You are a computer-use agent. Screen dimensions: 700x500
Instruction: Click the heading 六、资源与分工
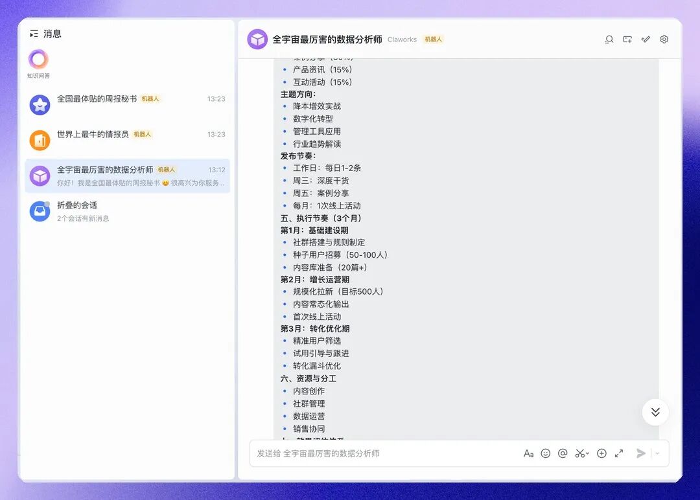308,378
